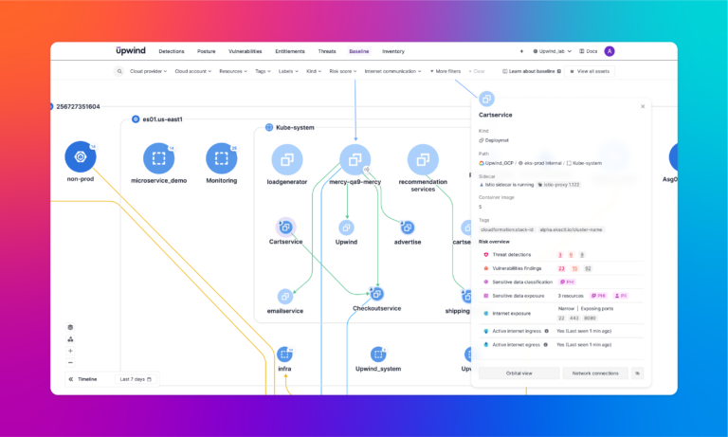Click the Network connections button
The image size is (728, 437).
click(595, 373)
